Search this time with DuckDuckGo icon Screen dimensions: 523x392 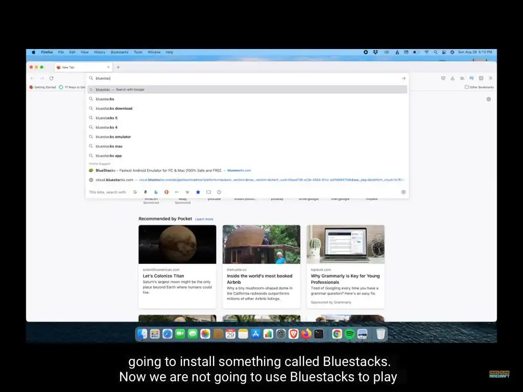(x=167, y=192)
